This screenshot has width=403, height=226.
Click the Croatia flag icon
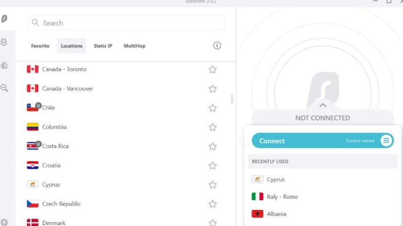click(33, 165)
